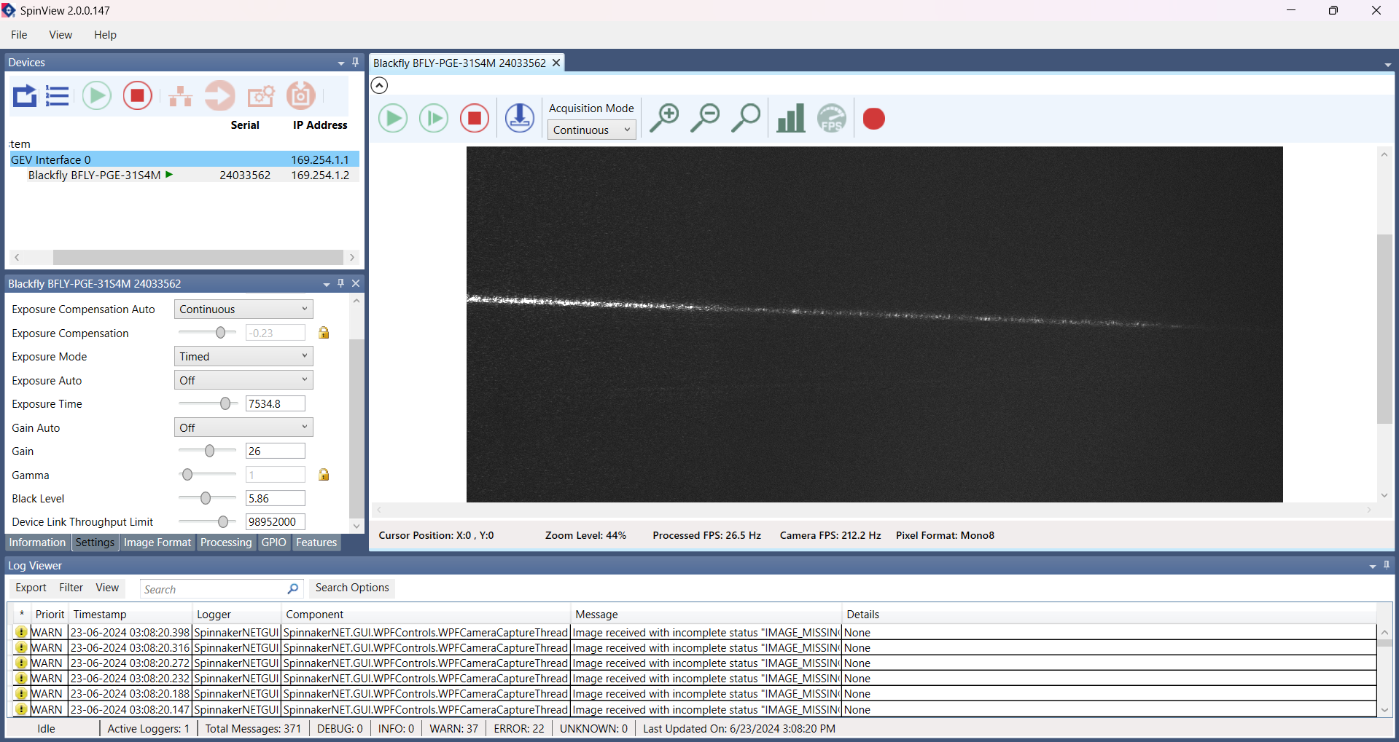Start image acquisition with green play icon
This screenshot has width=1399, height=742.
393,118
